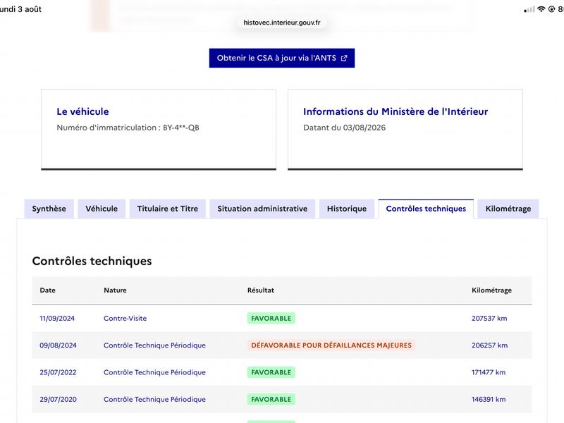Go to the Historique tab
Screen dimensions: 564x423
[x=347, y=209]
